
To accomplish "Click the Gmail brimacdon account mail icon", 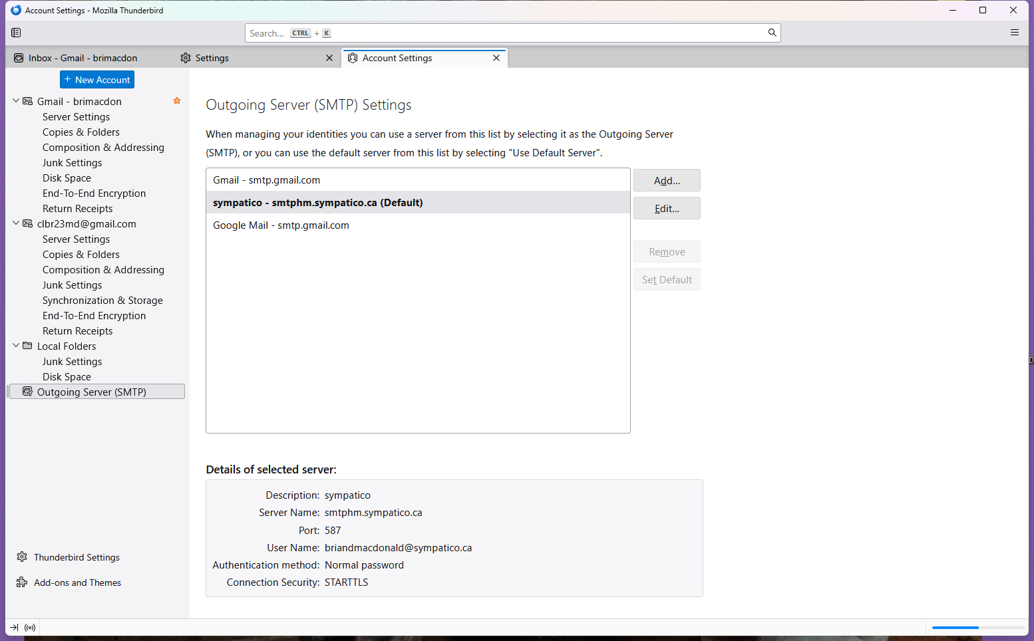I will click(28, 101).
